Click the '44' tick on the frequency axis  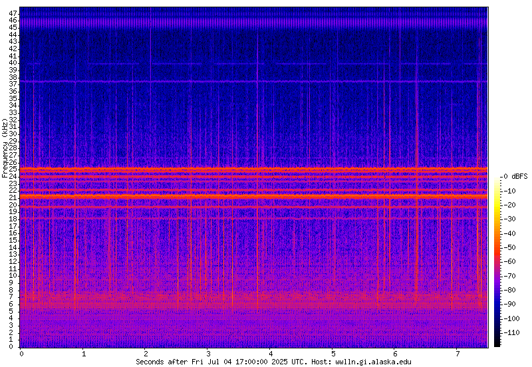pos(13,35)
